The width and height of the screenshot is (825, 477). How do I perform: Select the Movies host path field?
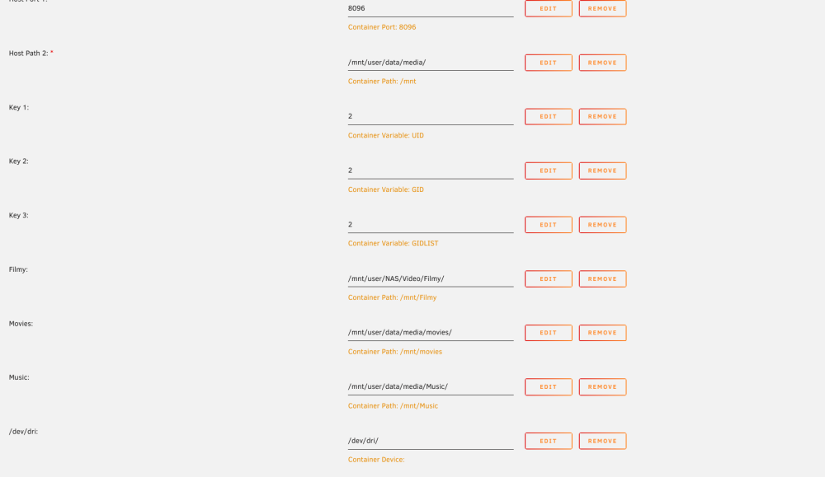tap(431, 333)
